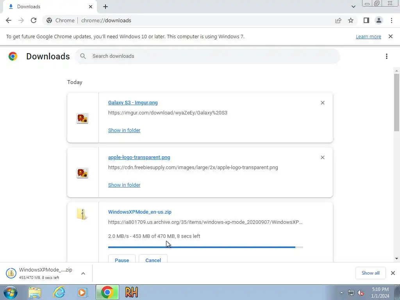The width and height of the screenshot is (400, 300).
Task: Click the ia801709.us.archive.org source URL
Action: (205, 222)
